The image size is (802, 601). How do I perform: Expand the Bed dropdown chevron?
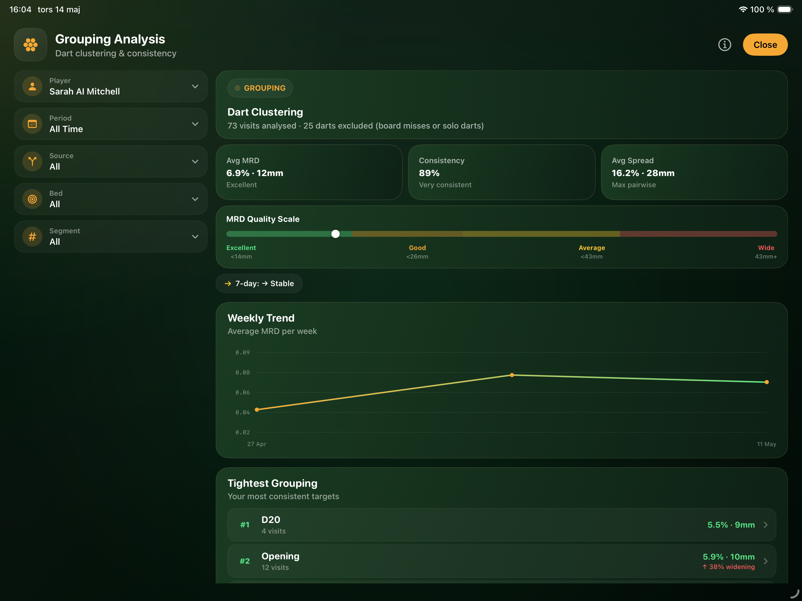pyautogui.click(x=195, y=199)
